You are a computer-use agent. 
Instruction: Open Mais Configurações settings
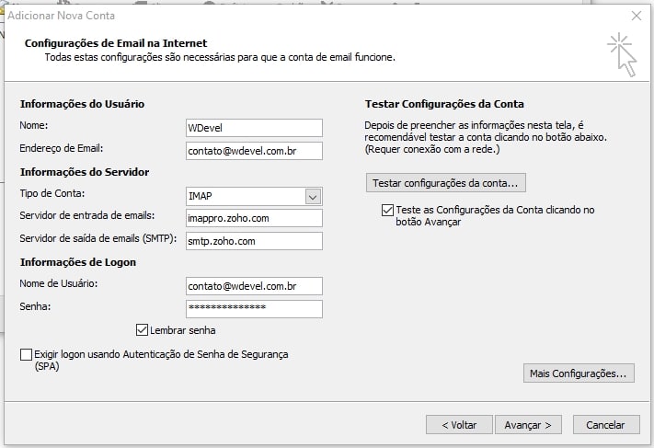click(579, 373)
